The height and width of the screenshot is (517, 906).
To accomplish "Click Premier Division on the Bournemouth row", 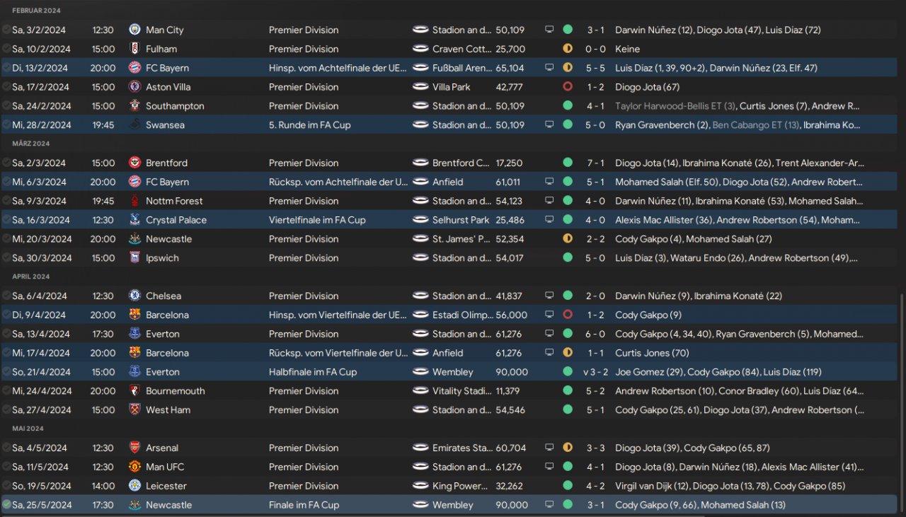I will coord(304,390).
